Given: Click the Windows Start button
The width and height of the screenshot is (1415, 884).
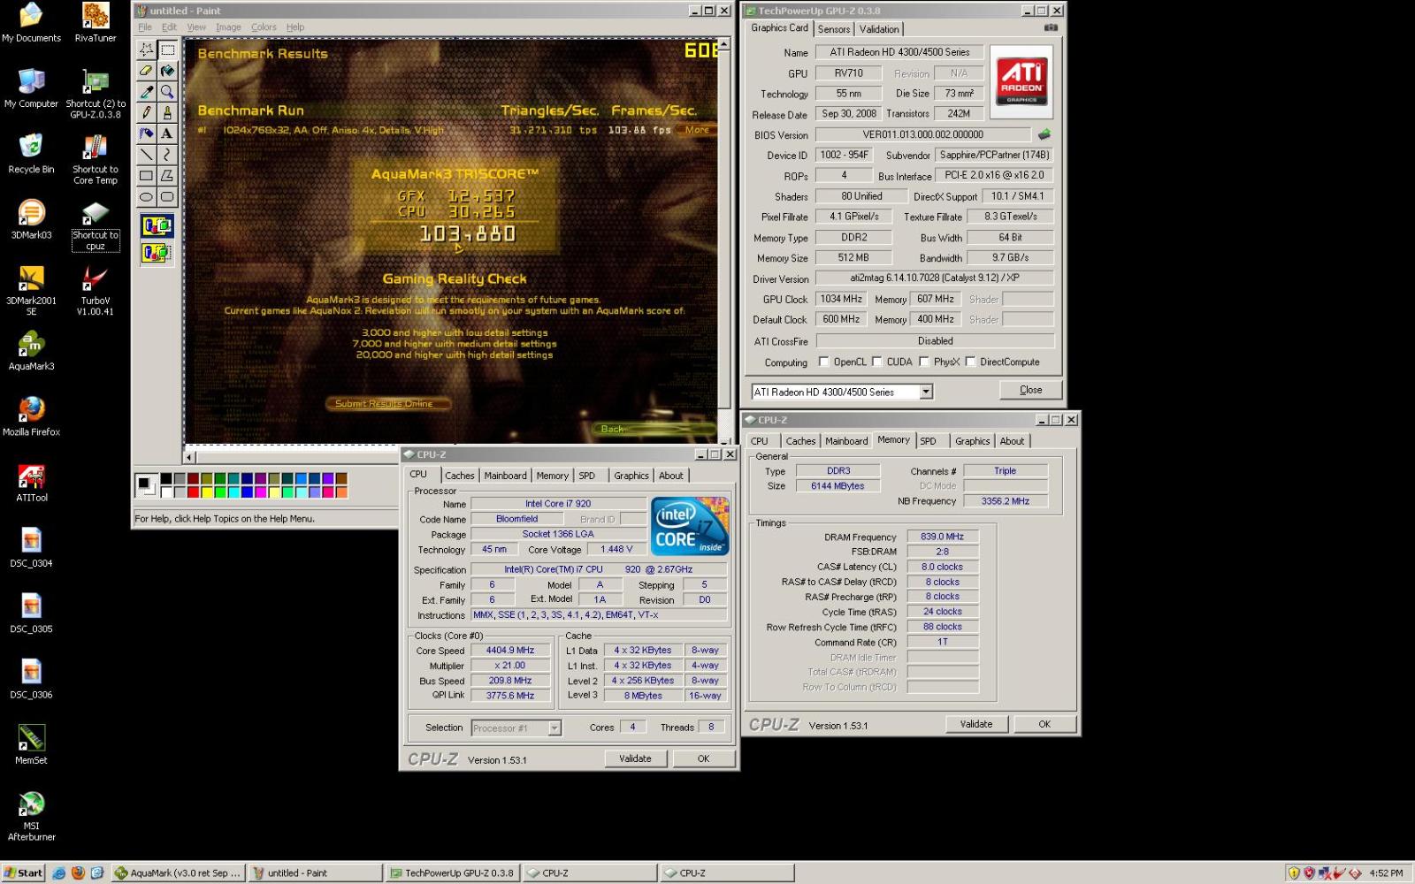Looking at the screenshot, I should click(x=23, y=873).
